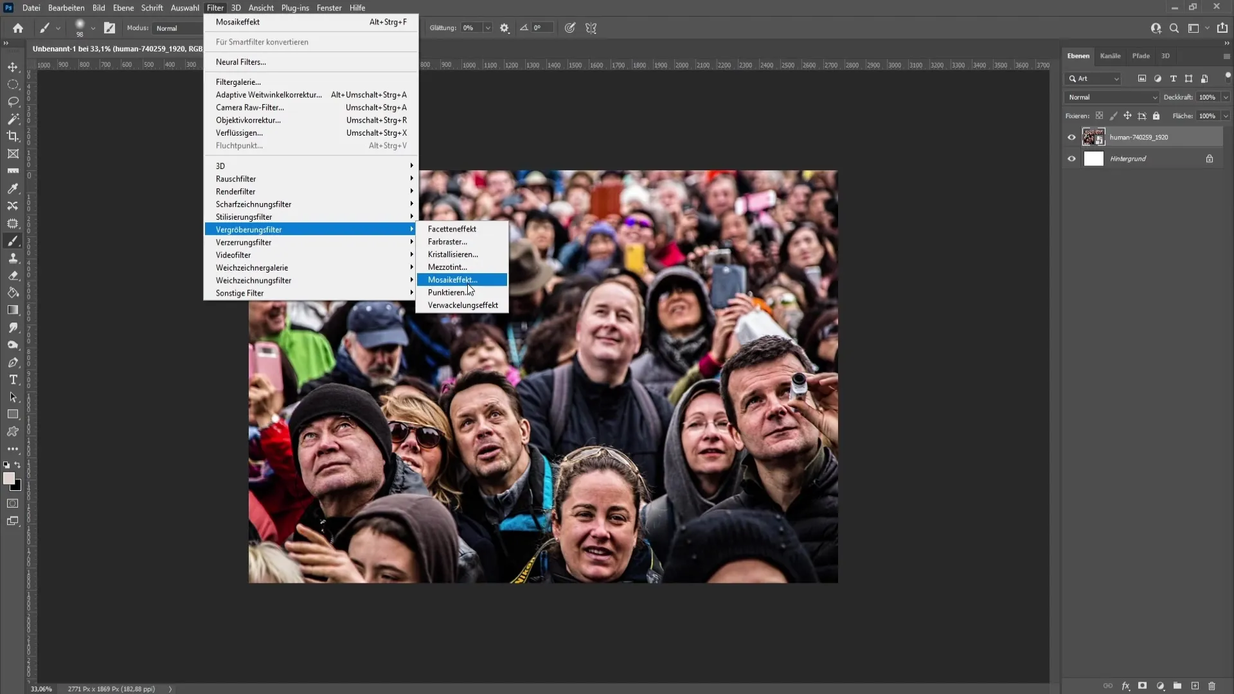The image size is (1234, 694).
Task: Open the Deckkraft opacity slider dropdown
Action: 1226,97
